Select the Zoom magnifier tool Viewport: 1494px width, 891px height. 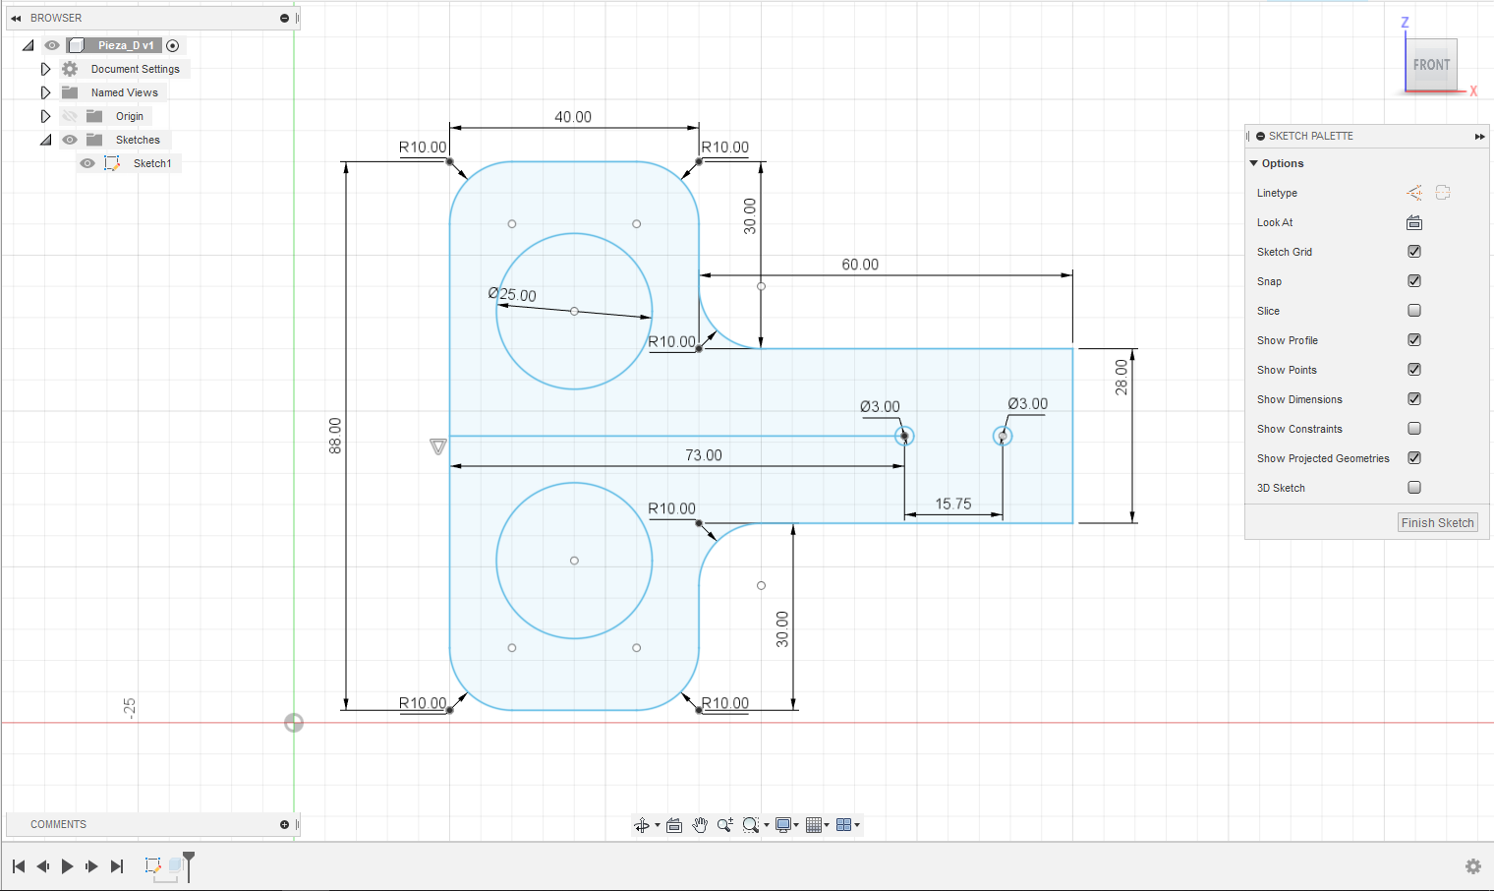tap(725, 825)
